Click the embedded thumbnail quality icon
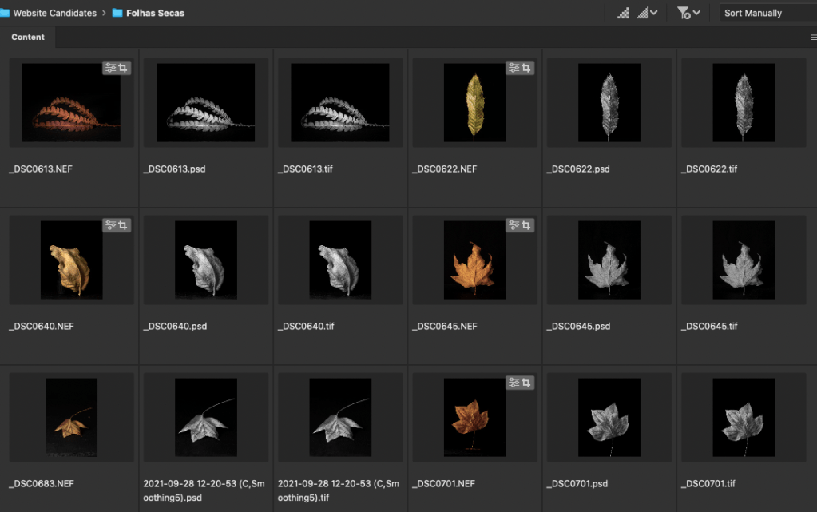The image size is (817, 512). pyautogui.click(x=623, y=13)
